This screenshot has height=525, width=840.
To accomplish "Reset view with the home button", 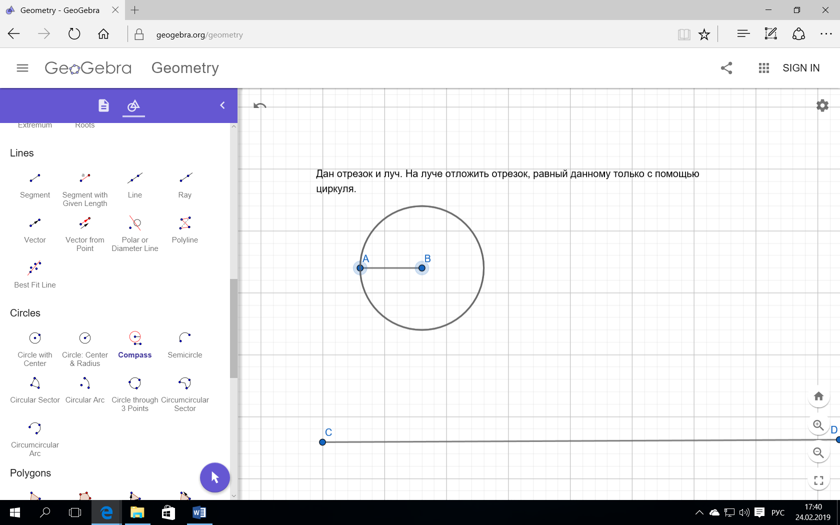I will (x=818, y=396).
